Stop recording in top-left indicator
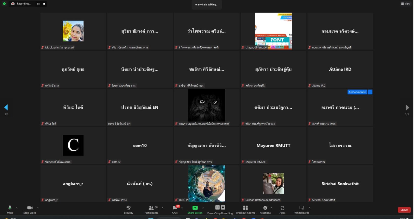The height and width of the screenshot is (219, 415). click(x=44, y=4)
